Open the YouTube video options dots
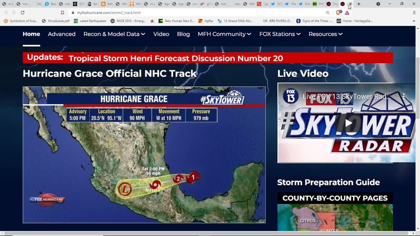 point(404,96)
